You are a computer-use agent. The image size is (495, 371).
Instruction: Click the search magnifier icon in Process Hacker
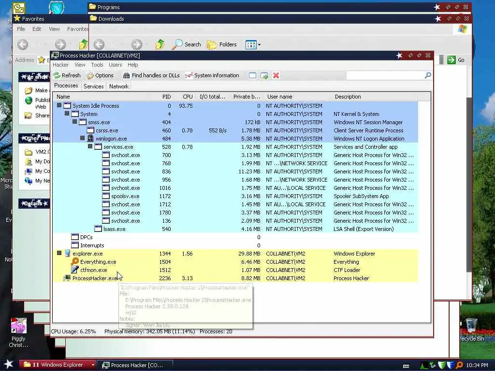click(x=428, y=75)
